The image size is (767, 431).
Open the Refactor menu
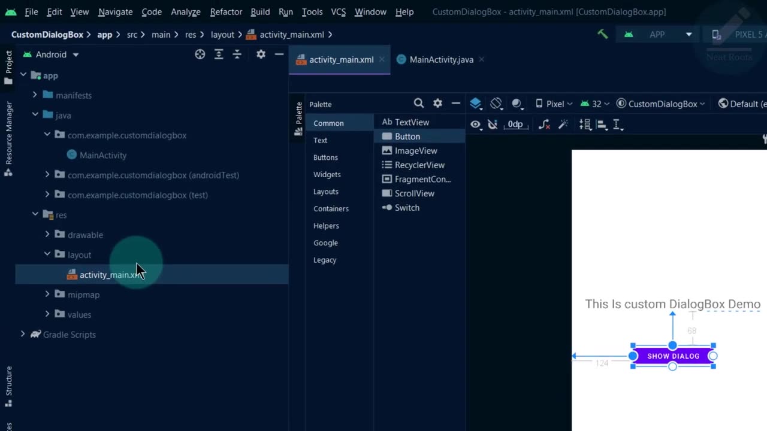226,11
